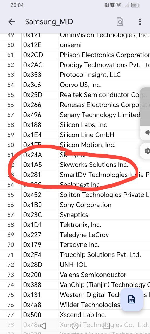Image resolution: width=150 pixels, height=334 pixels.
Task: Tap the Android home circle button
Action: pyautogui.click(x=75, y=325)
